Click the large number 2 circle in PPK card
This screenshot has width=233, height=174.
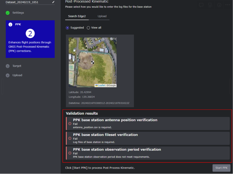30,34
